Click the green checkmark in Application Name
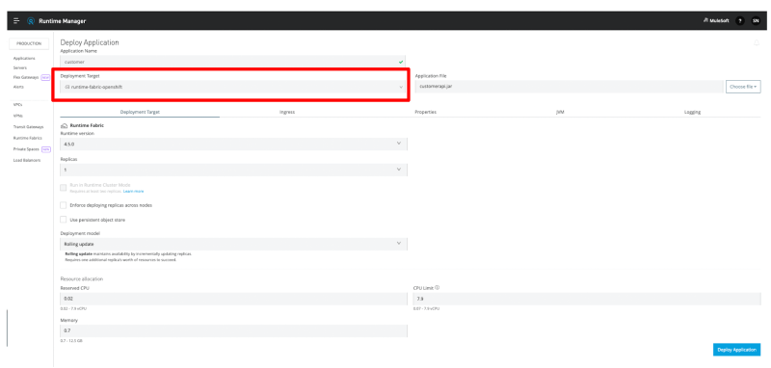Screen dimensions: 771x368 coord(401,62)
